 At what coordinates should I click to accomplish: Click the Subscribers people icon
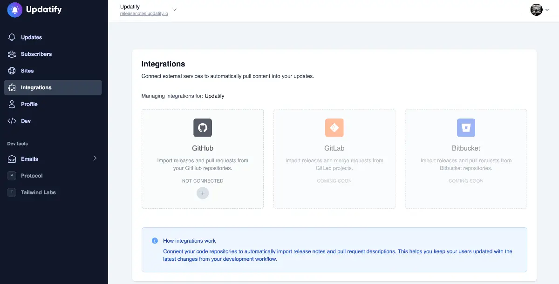pyautogui.click(x=12, y=54)
